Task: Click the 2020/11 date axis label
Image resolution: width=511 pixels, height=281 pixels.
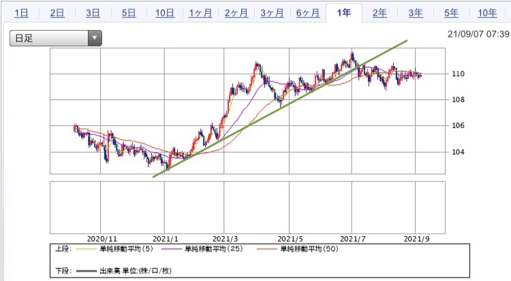Action: click(x=102, y=239)
